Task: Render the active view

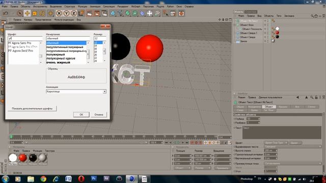Action: click(90, 14)
